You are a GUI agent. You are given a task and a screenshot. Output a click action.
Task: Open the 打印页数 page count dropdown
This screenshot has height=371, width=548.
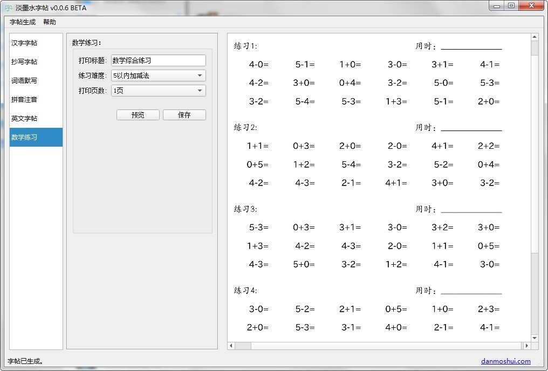click(x=158, y=91)
